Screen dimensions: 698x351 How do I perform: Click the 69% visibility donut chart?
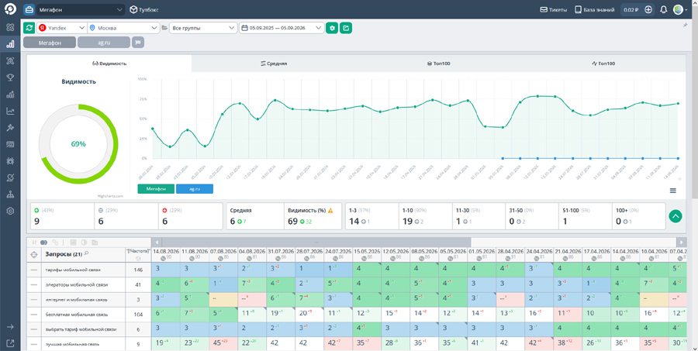coord(78,144)
